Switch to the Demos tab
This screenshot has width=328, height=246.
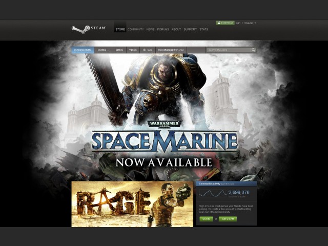[119, 50]
